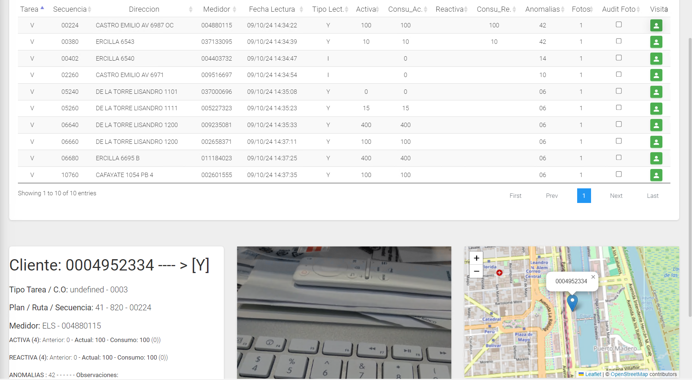The height and width of the screenshot is (380, 692).
Task: Sort table by Reactiva column
Action: [451, 9]
